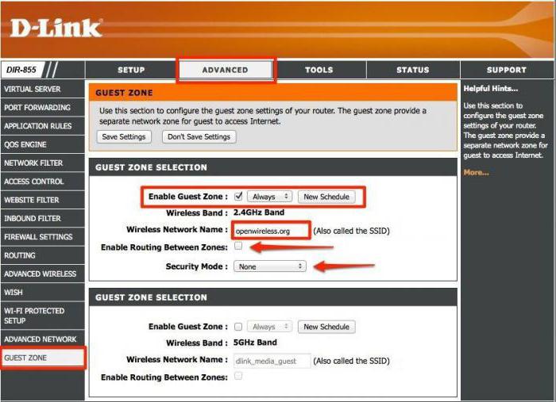Go to QoS Engine settings
The height and width of the screenshot is (402, 556).
(42, 144)
